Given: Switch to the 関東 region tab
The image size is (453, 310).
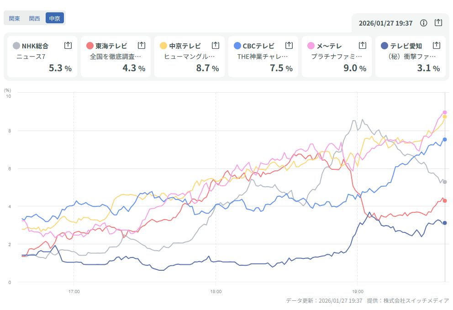Looking at the screenshot, I should pyautogui.click(x=15, y=18).
